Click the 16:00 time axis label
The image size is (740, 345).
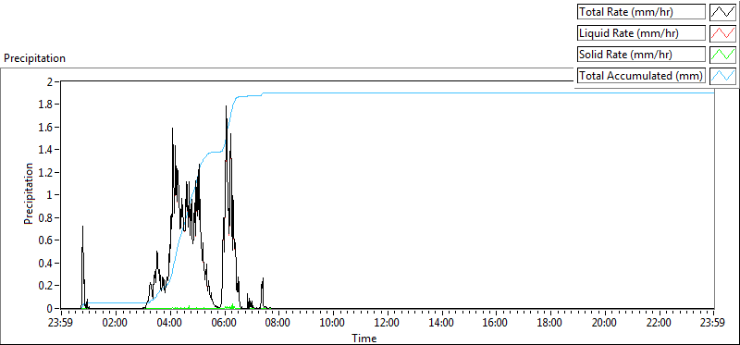coord(496,323)
